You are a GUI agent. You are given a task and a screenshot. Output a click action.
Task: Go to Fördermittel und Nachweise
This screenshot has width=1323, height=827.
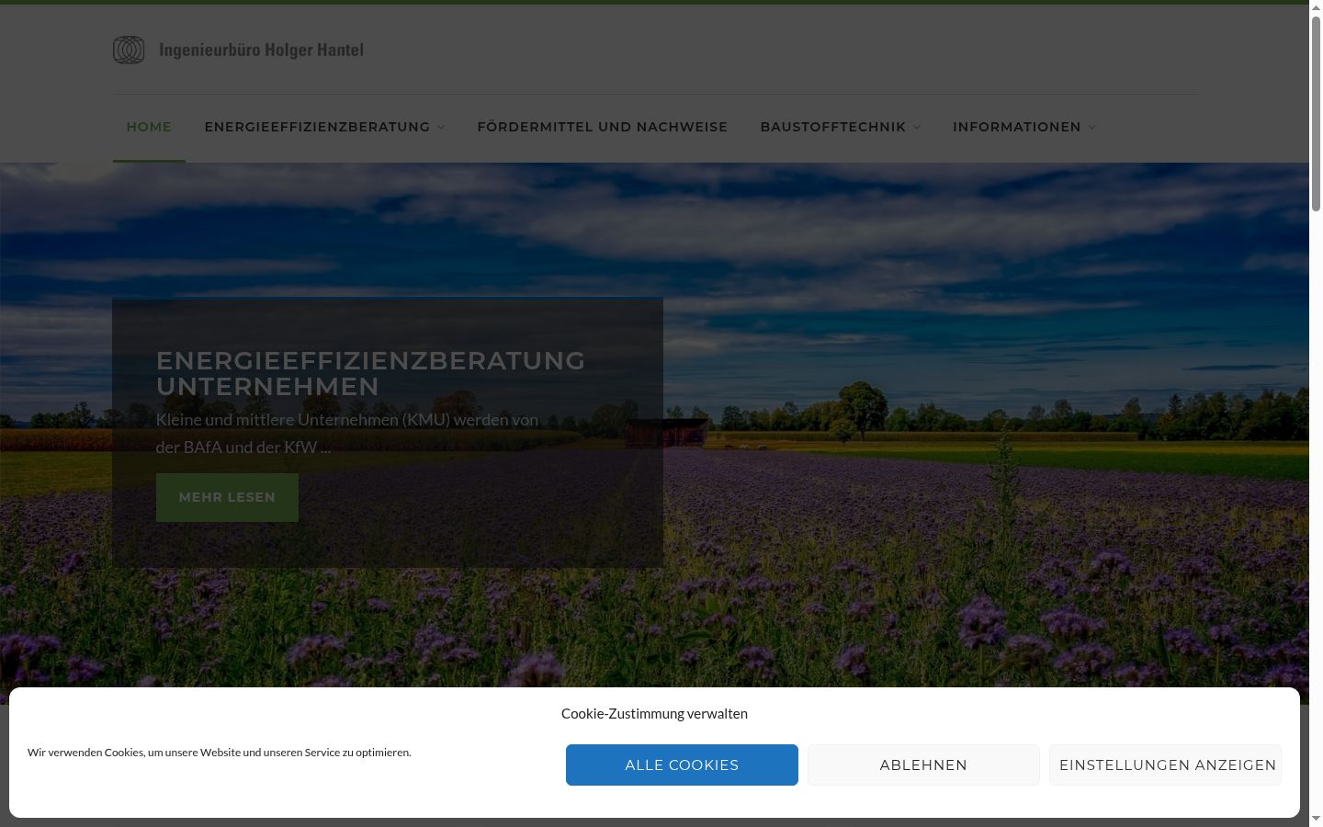[602, 127]
